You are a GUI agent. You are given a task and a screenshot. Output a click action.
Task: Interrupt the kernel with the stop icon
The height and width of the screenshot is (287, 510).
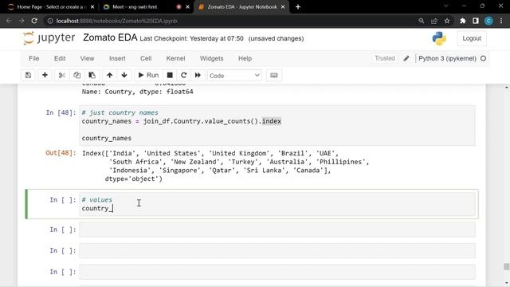point(170,75)
